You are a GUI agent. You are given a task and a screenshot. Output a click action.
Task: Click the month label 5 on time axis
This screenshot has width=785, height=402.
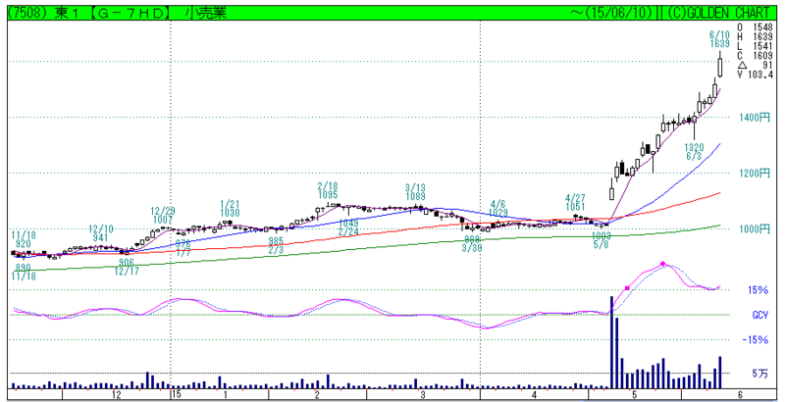(634, 395)
